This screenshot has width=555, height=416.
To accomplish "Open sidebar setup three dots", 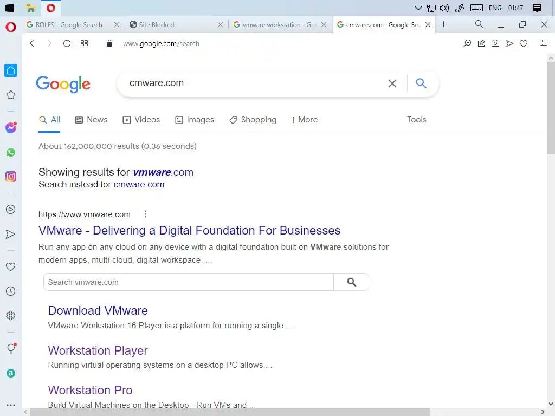I will coord(11,405).
